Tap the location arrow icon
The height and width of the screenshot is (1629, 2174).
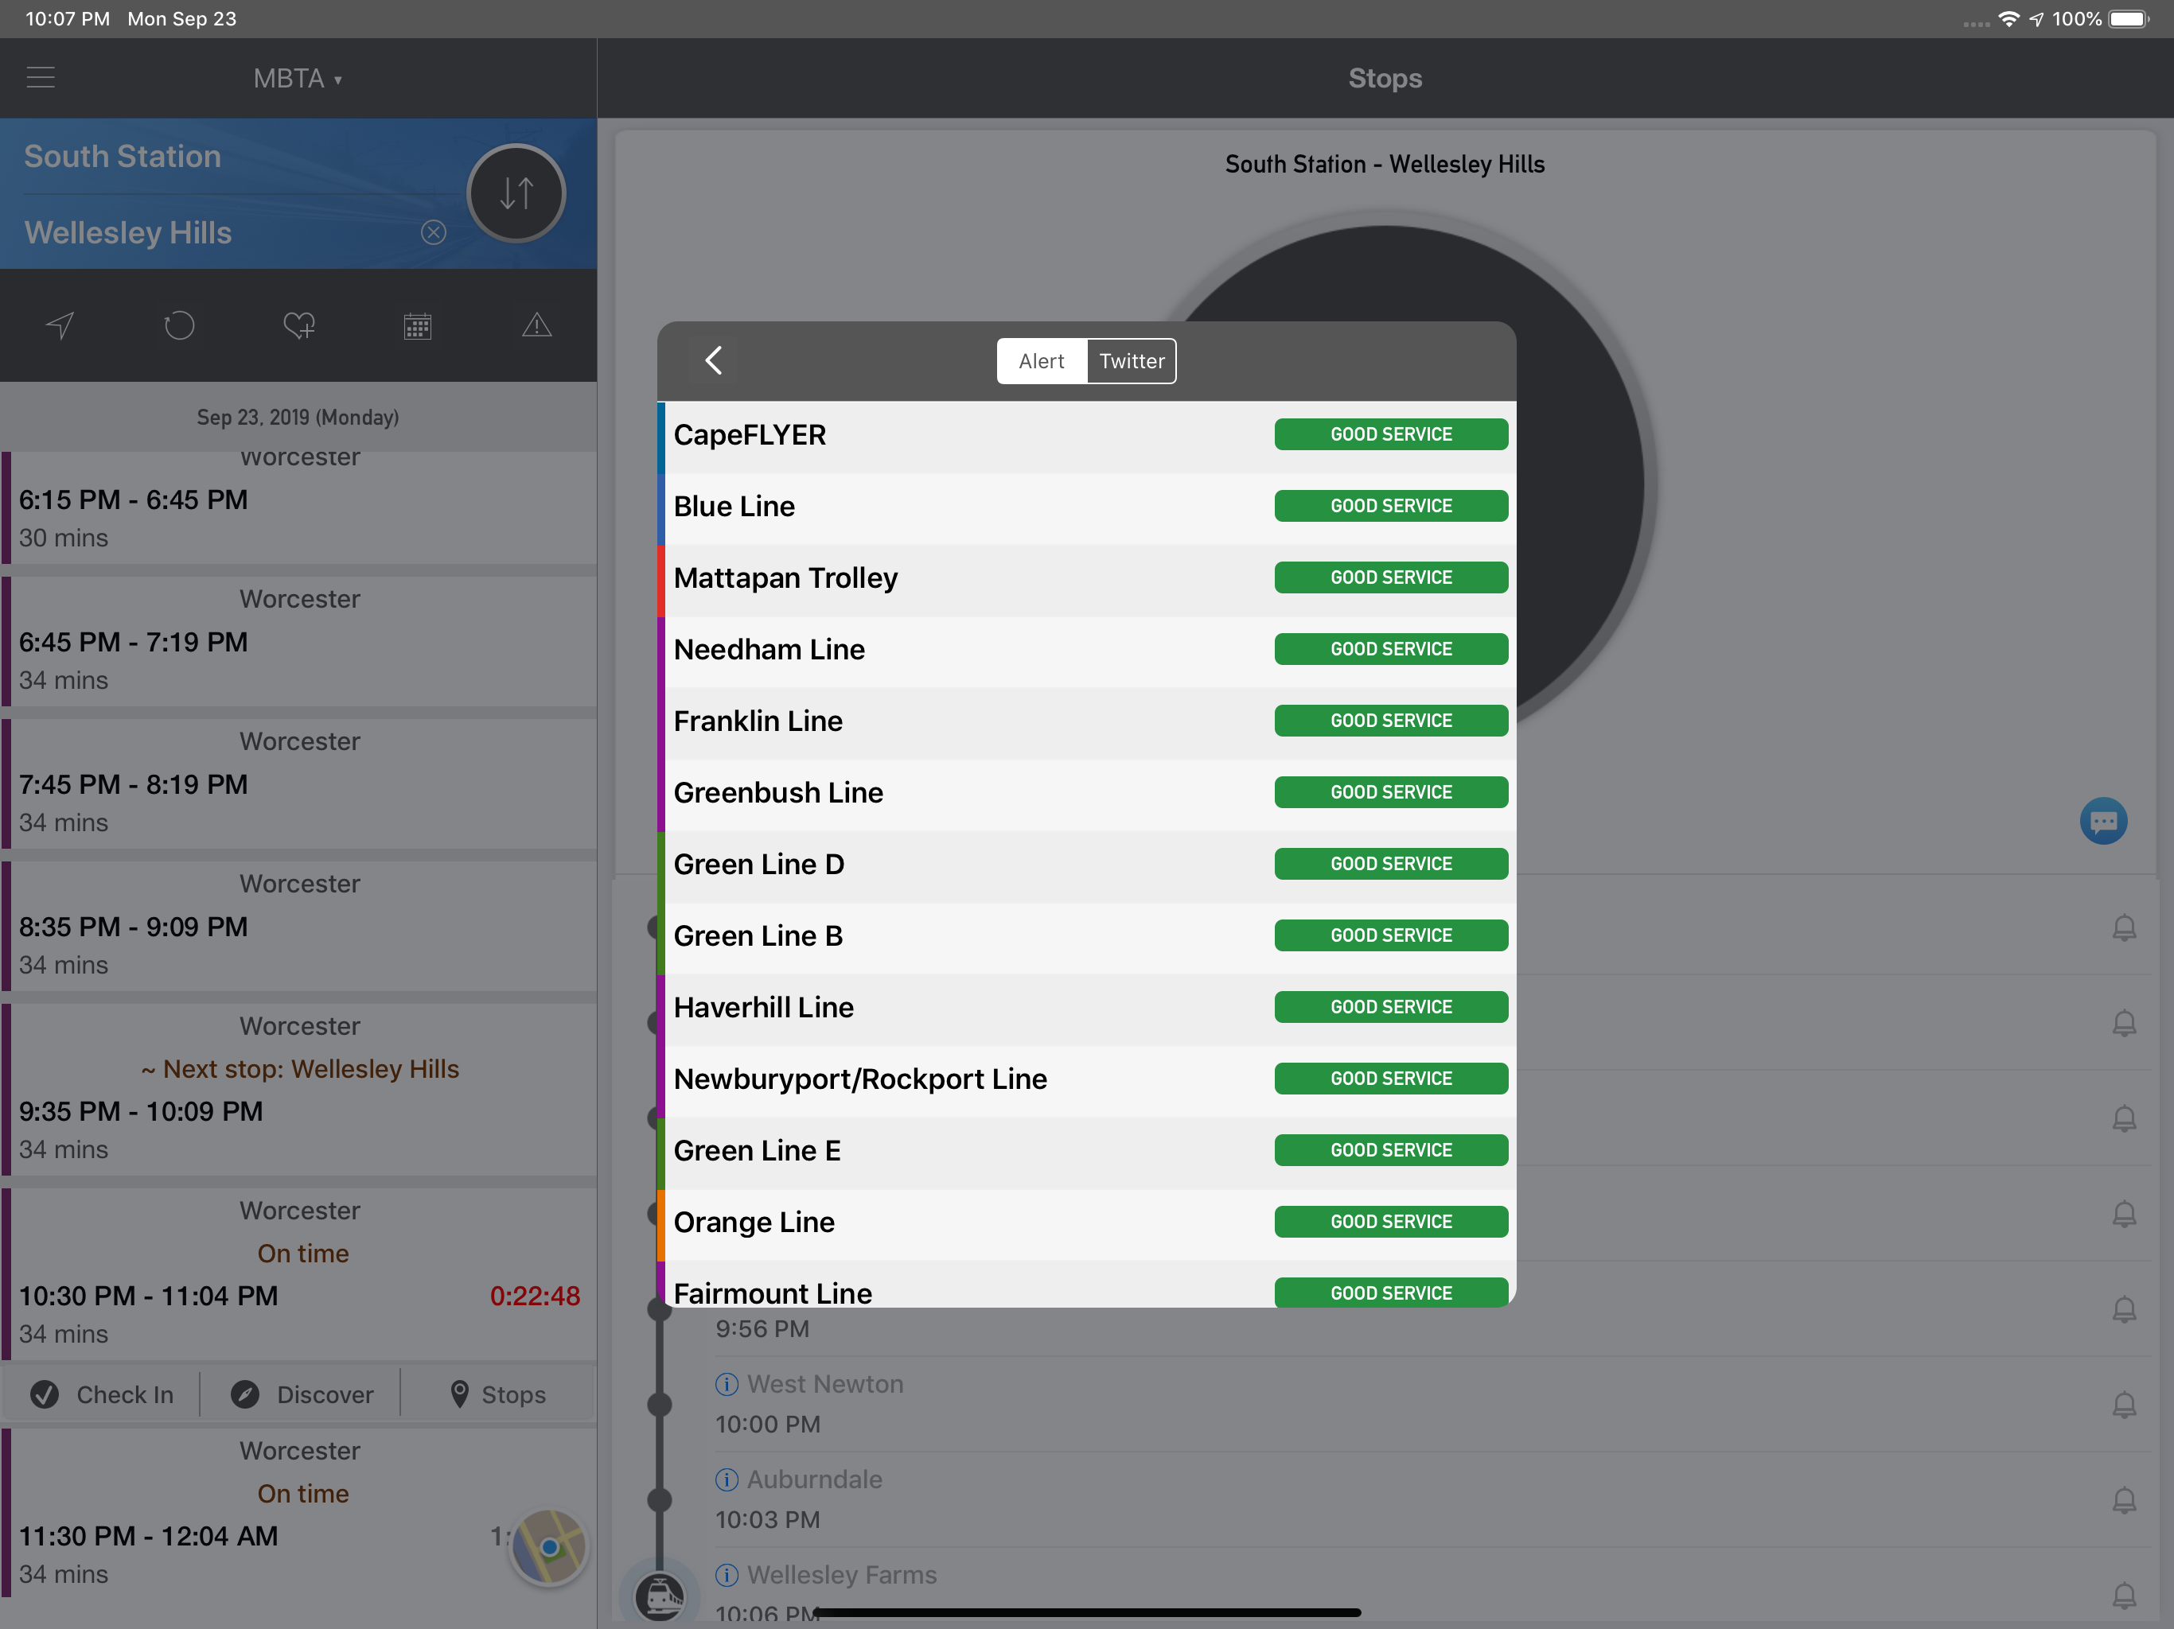pyautogui.click(x=60, y=325)
